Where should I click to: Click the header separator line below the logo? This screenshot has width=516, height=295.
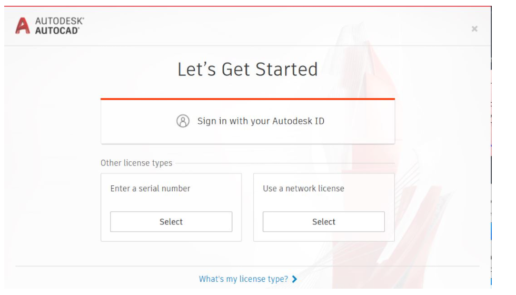click(x=247, y=46)
